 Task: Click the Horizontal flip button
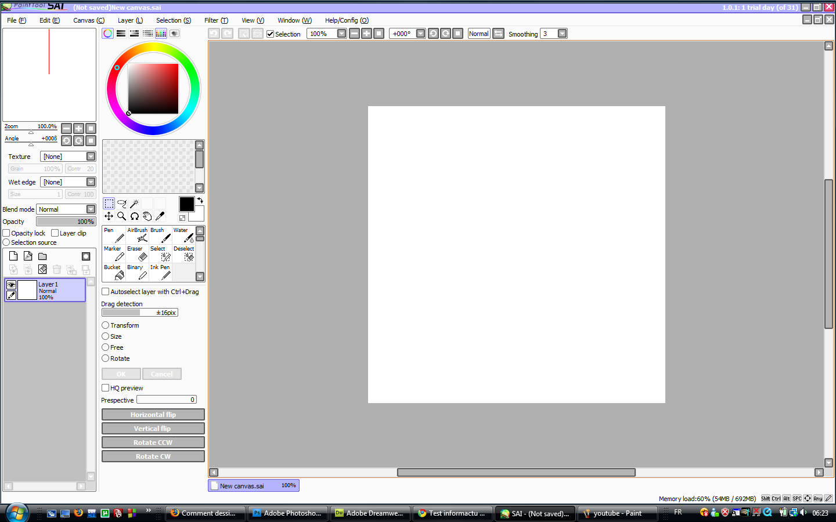pos(153,414)
